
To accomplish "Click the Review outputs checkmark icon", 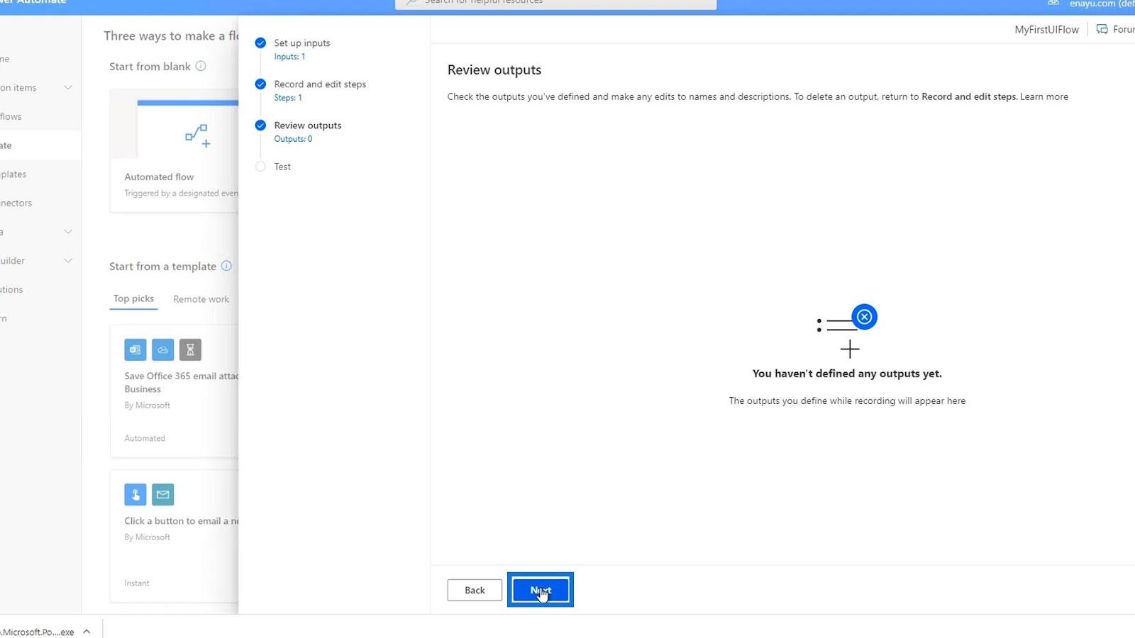I will (260, 125).
